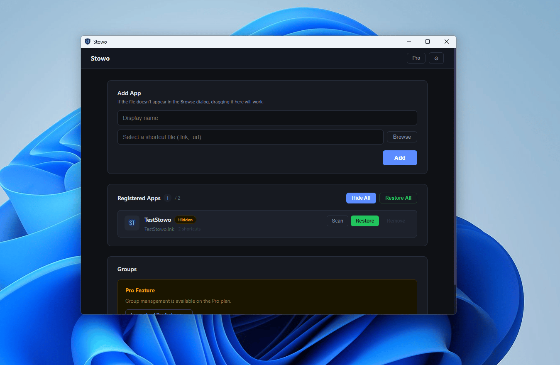560x365 pixels.
Task: Focus the Display name field
Action: tap(267, 118)
